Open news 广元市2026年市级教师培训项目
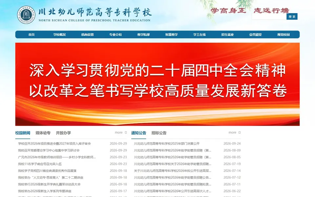The width and height of the screenshot is (315, 197). [x=57, y=157]
